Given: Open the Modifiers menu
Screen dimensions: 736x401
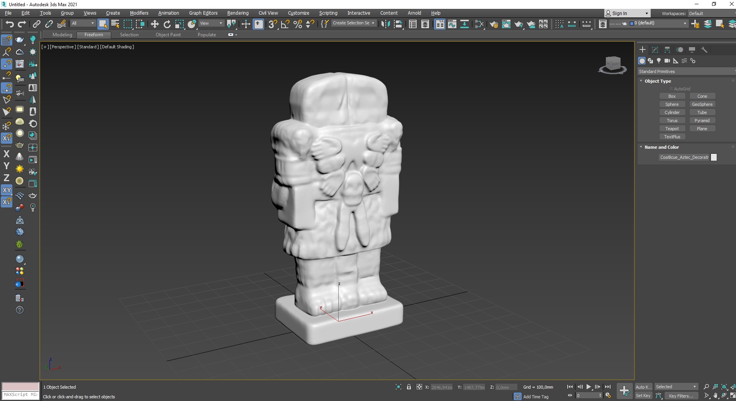Looking at the screenshot, I should point(139,13).
